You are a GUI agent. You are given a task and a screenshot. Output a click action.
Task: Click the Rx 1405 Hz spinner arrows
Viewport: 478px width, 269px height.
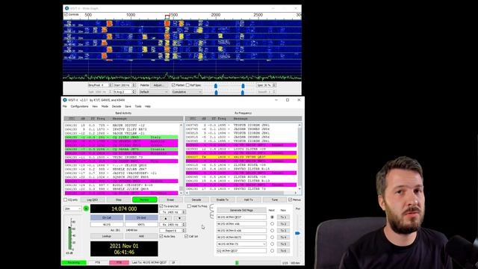(184, 224)
